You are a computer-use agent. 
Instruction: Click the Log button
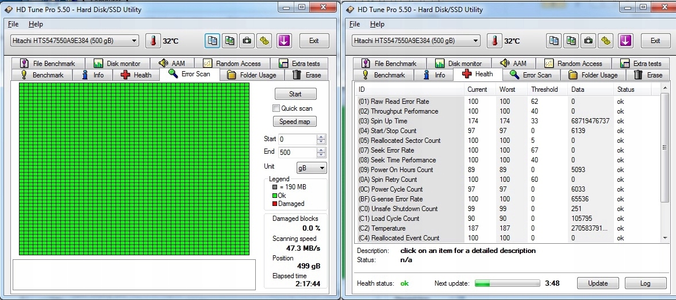point(646,283)
